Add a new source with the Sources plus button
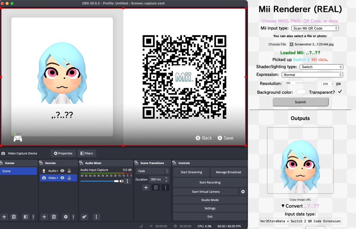The image size is (356, 229). click(44, 217)
